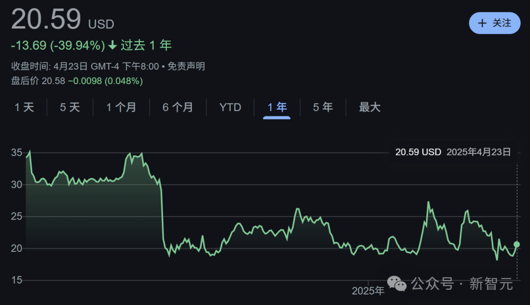Click the WeChat logo in the watermark
This screenshot has width=530, height=305.
(397, 283)
